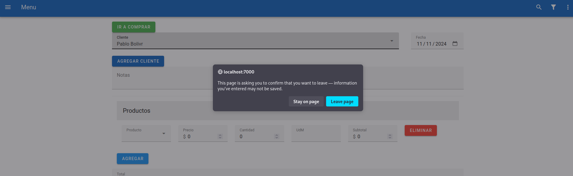This screenshot has height=176, width=573.
Task: Open the hamburger menu icon
Action: click(8, 7)
